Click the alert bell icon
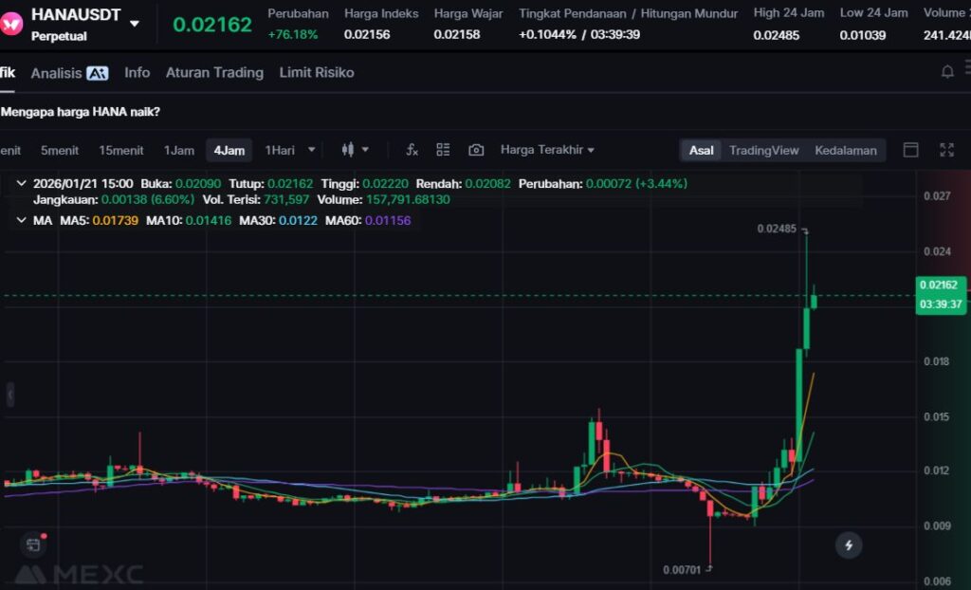Image resolution: width=971 pixels, height=590 pixels. click(946, 72)
